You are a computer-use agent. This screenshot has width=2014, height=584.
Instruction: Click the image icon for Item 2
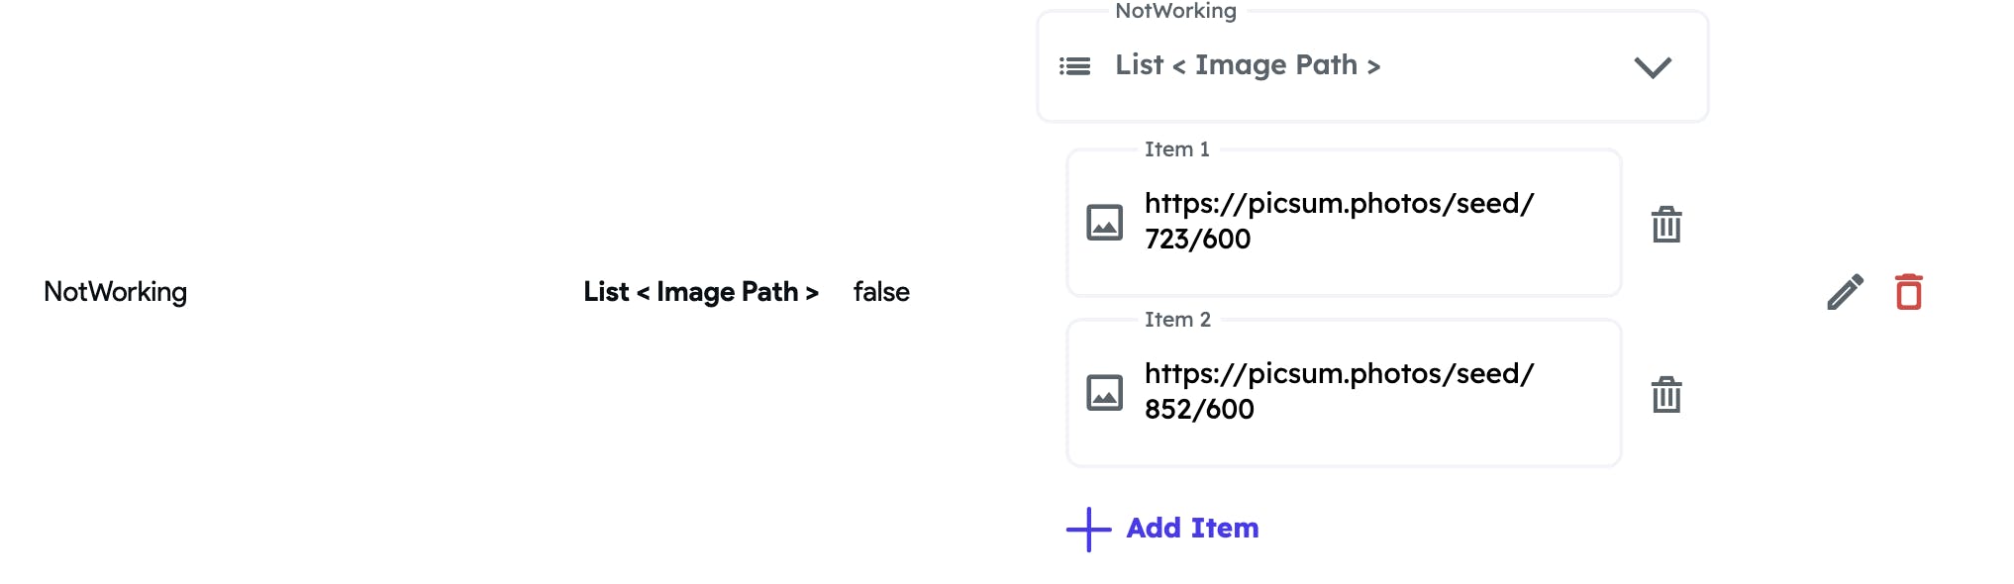coord(1104,393)
